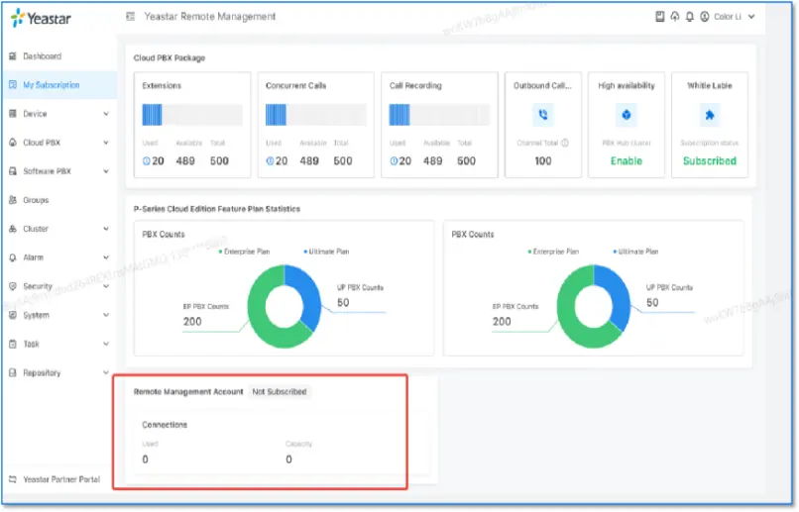This screenshot has width=799, height=512.
Task: Click the user avatar icon
Action: [x=704, y=17]
